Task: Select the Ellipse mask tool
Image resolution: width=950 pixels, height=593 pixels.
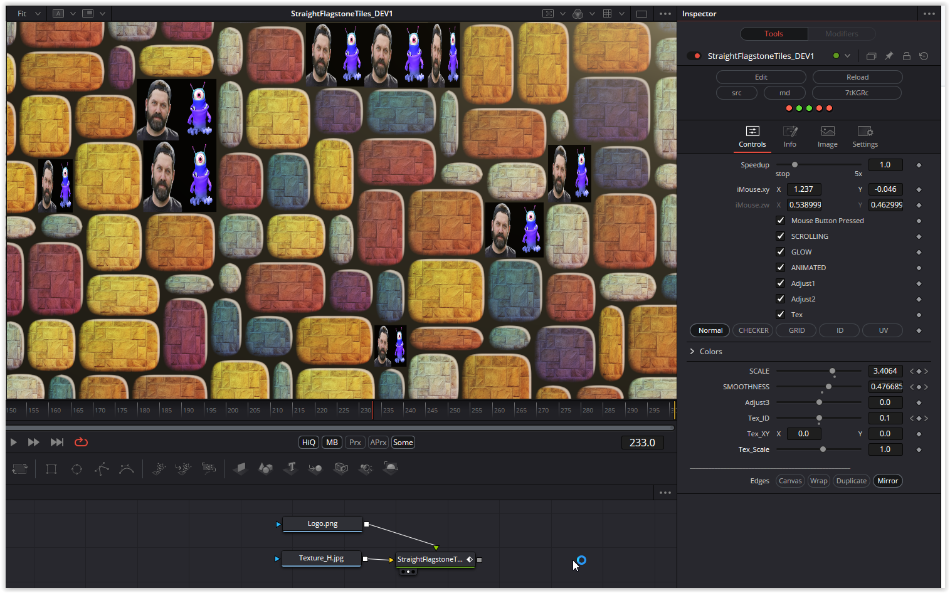Action: click(x=77, y=468)
